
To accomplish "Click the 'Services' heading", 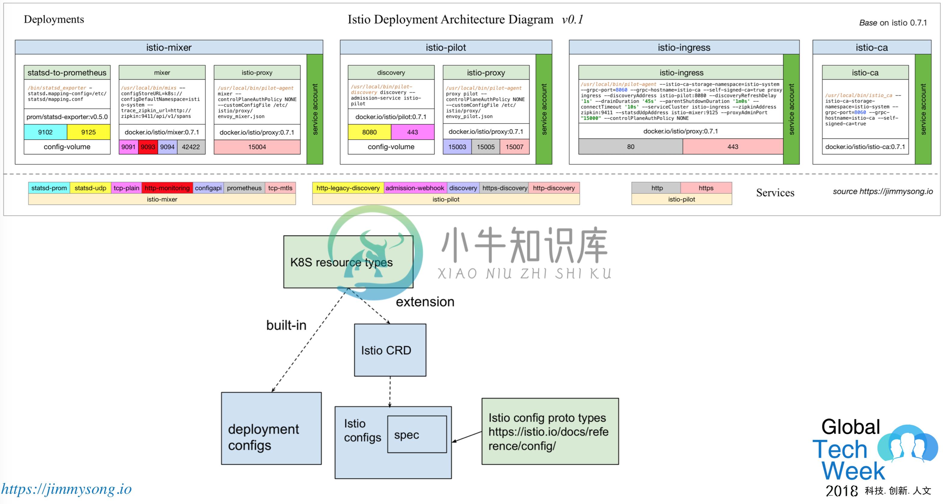I will pos(775,193).
